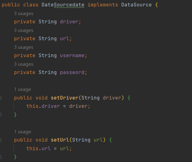The height and width of the screenshot is (162, 192).
Task: Click the private String driver declaration
Action: point(48,22)
